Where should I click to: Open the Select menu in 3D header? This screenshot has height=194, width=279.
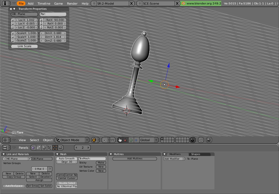click(34, 140)
